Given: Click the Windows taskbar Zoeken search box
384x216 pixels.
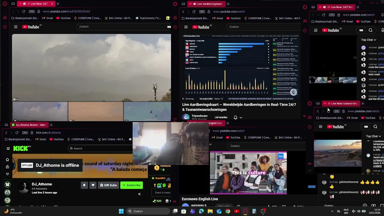Looking at the screenshot, I should (x=148, y=211).
